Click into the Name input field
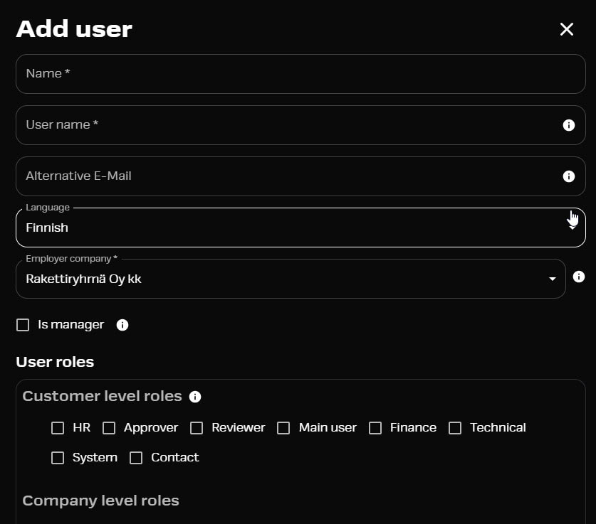This screenshot has width=596, height=524. 300,74
